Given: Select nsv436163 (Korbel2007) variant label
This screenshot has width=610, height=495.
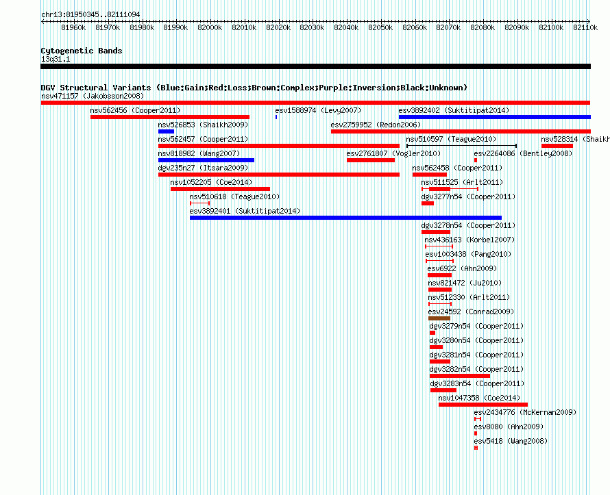Looking at the screenshot, I should [469, 240].
